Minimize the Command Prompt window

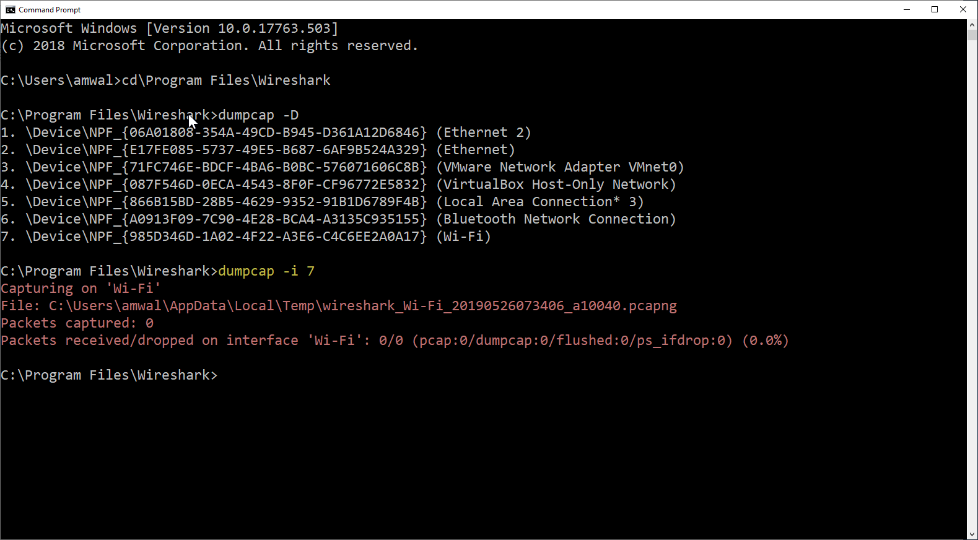click(x=907, y=10)
